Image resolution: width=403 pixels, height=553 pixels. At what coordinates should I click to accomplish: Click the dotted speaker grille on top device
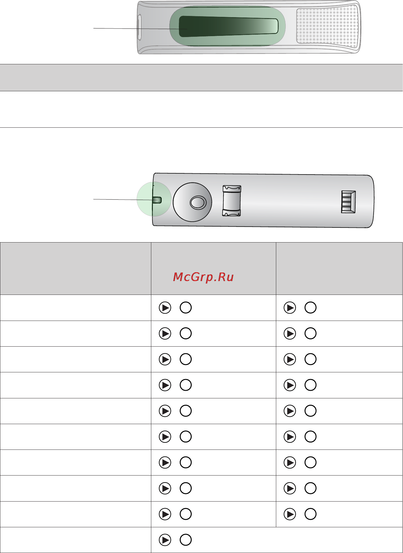click(327, 26)
